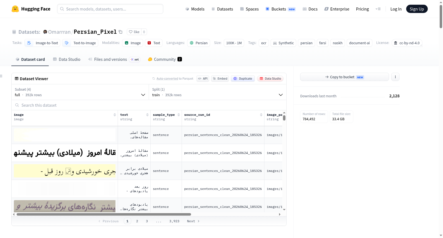This screenshot has height=238, width=443.
Task: Select the Text modality tag
Action: (x=154, y=43)
